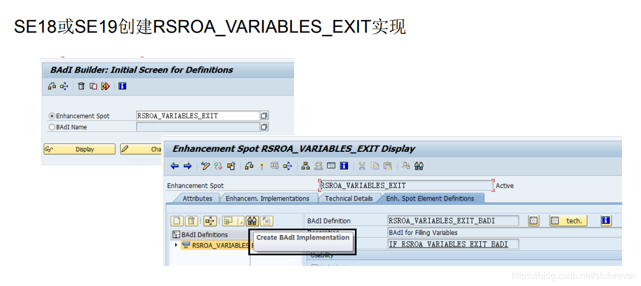Click the 'BAdI for Filling Variables' description

click(x=423, y=233)
